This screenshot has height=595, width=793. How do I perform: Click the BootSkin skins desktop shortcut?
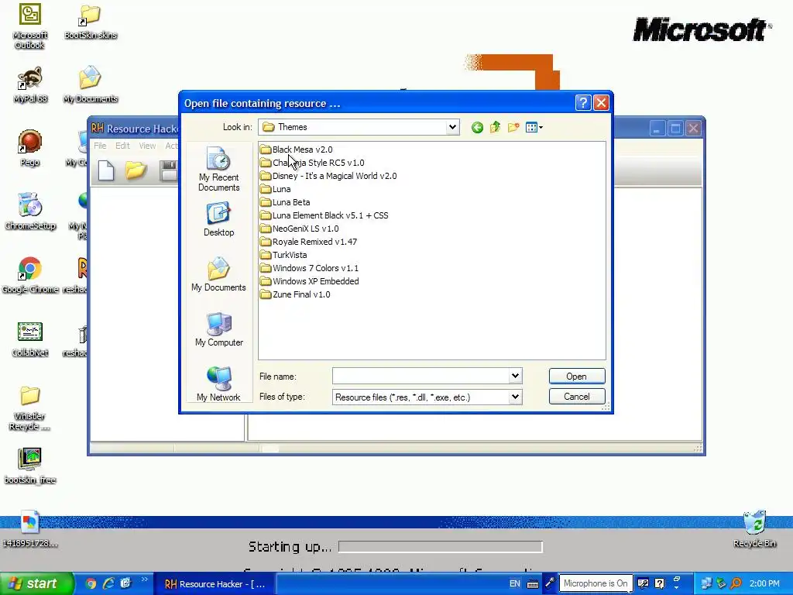coord(91,21)
